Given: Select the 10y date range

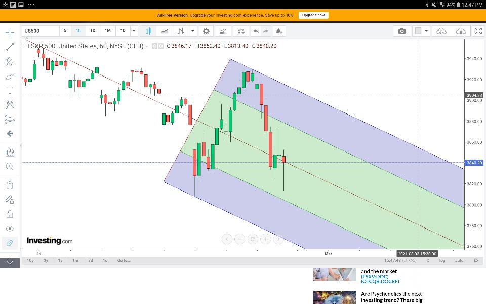Looking at the screenshot, I should (30, 260).
